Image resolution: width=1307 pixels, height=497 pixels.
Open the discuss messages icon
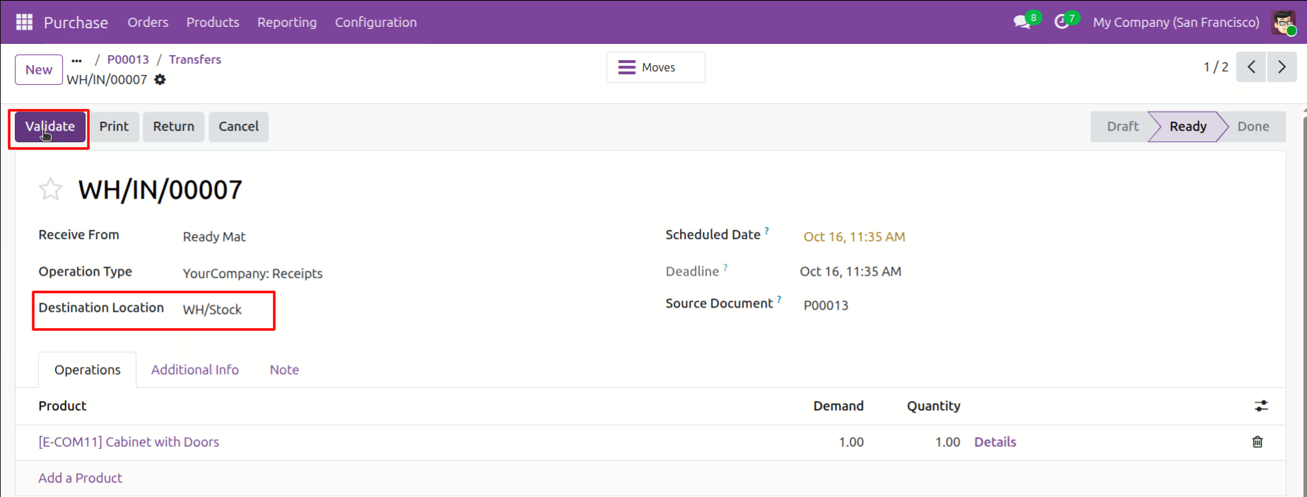pos(1022,22)
